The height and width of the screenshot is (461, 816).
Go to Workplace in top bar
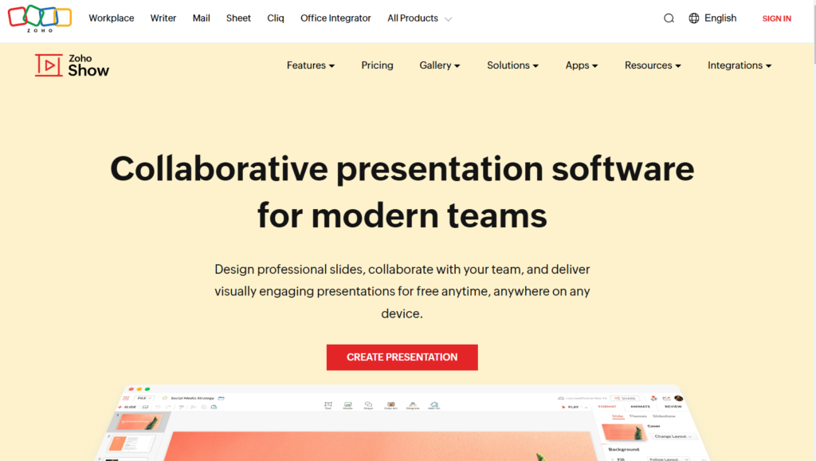(x=112, y=18)
